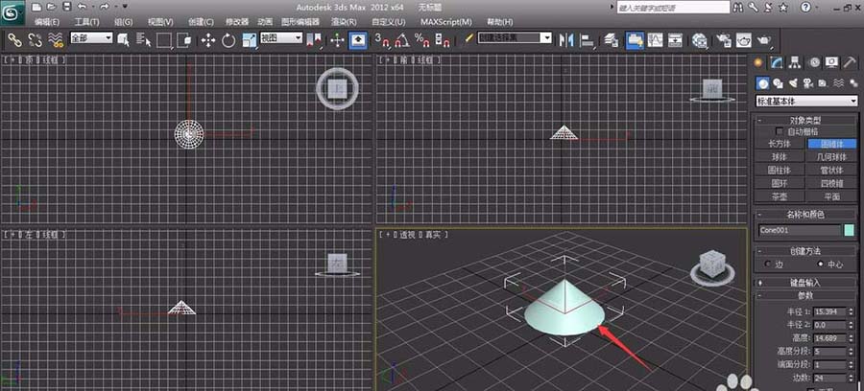Open the selection filter '全部' dropdown
Screen dimensions: 864x391
point(91,38)
